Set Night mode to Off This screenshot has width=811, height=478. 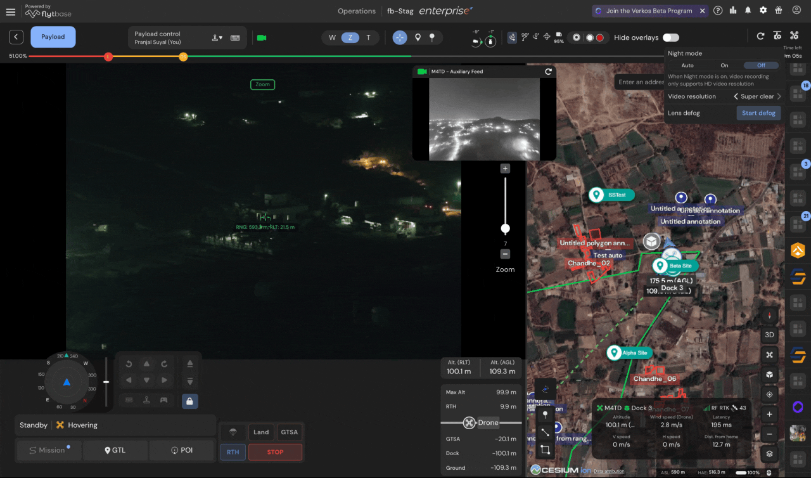coord(761,65)
